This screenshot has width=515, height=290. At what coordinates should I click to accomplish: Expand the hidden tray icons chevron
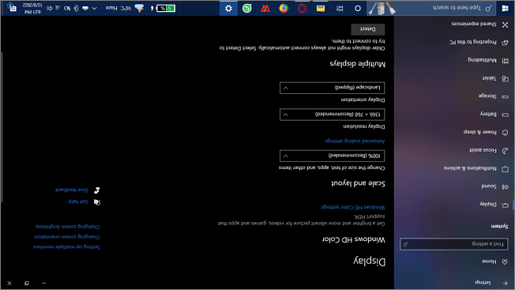pyautogui.click(x=94, y=8)
